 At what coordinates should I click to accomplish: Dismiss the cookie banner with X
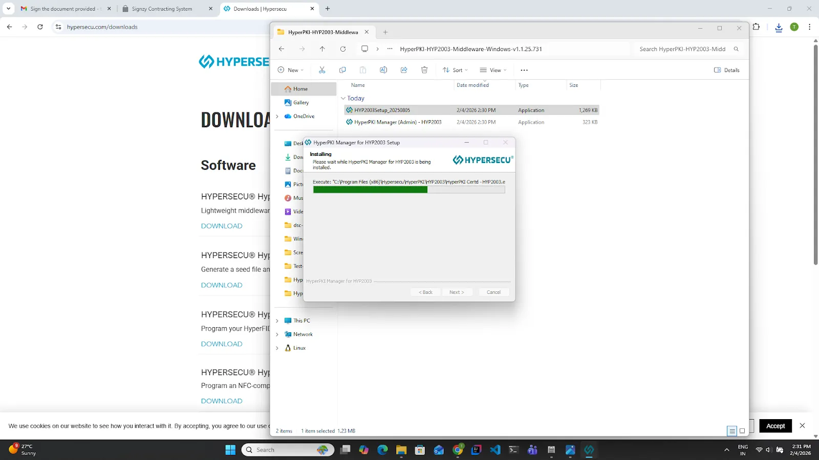point(802,426)
